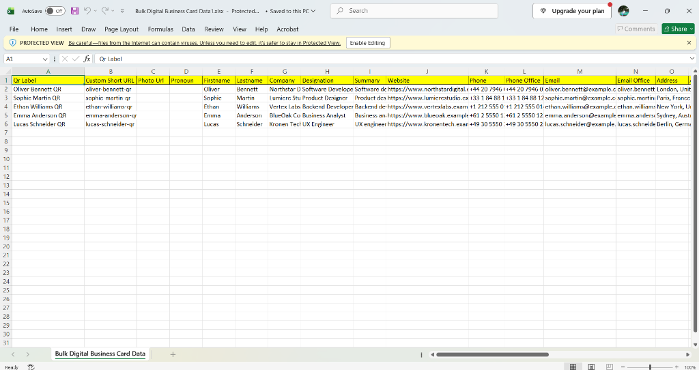Select all cells with corner triangle
Screen dimensions: 699x370
(8, 71)
